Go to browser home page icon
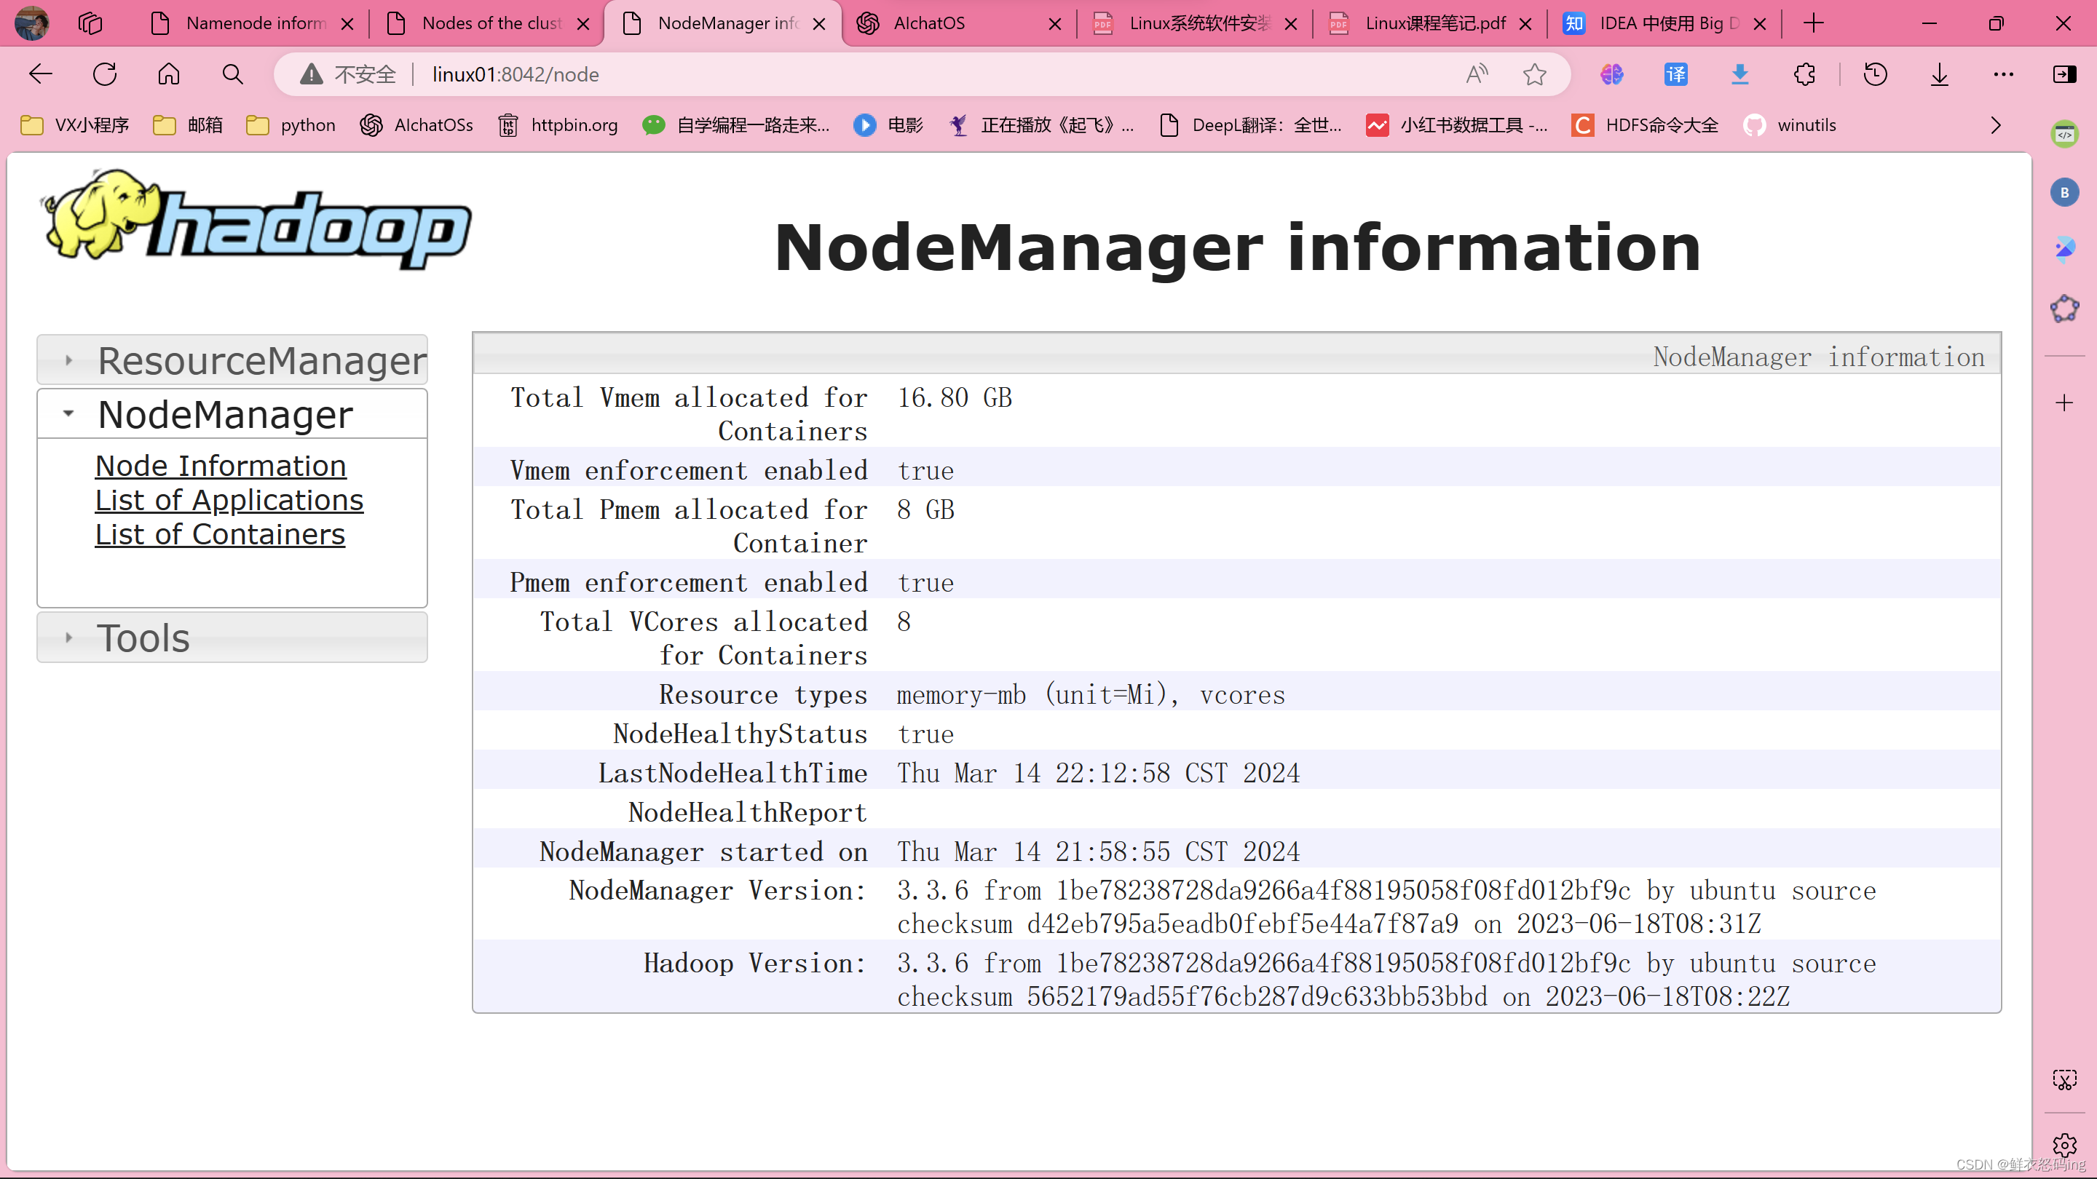 point(168,74)
